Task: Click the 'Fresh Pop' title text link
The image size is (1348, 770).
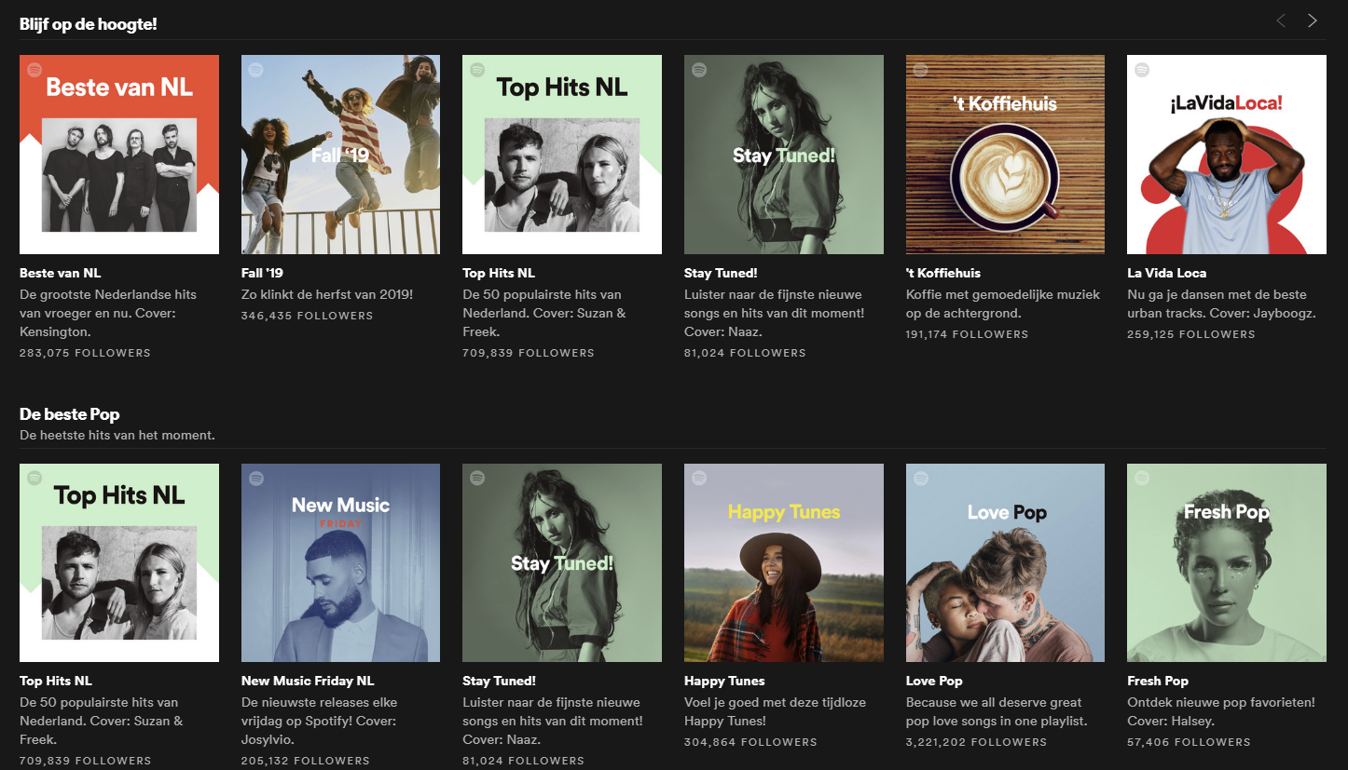Action: [1158, 681]
